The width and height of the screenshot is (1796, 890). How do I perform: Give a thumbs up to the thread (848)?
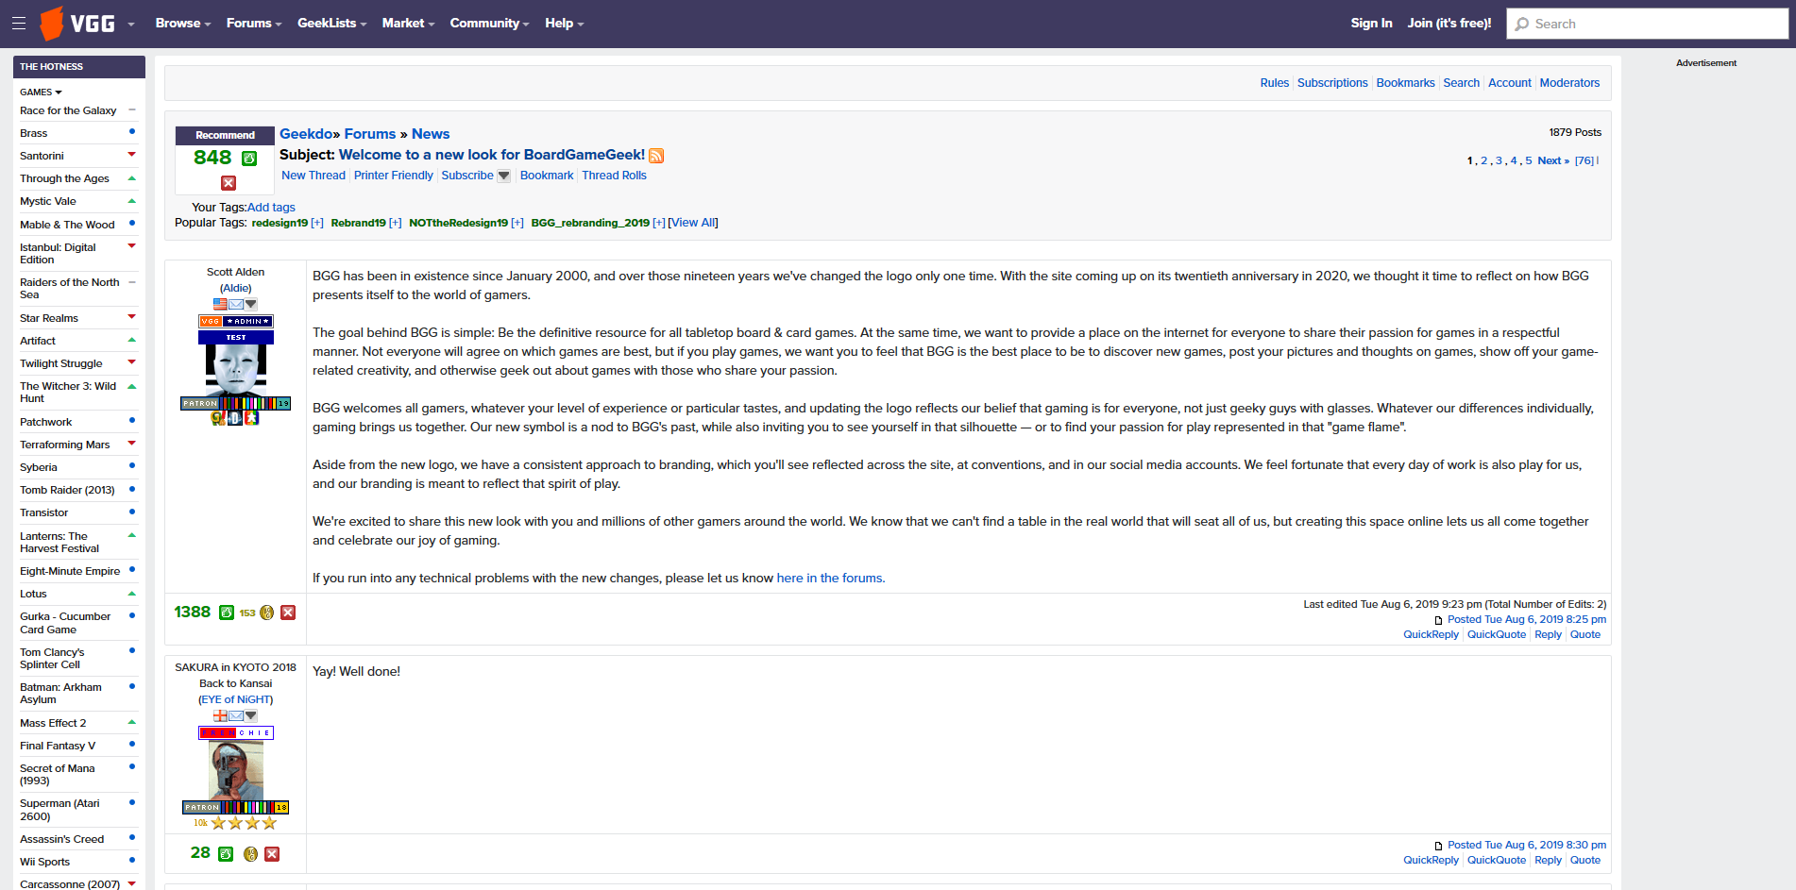point(249,159)
